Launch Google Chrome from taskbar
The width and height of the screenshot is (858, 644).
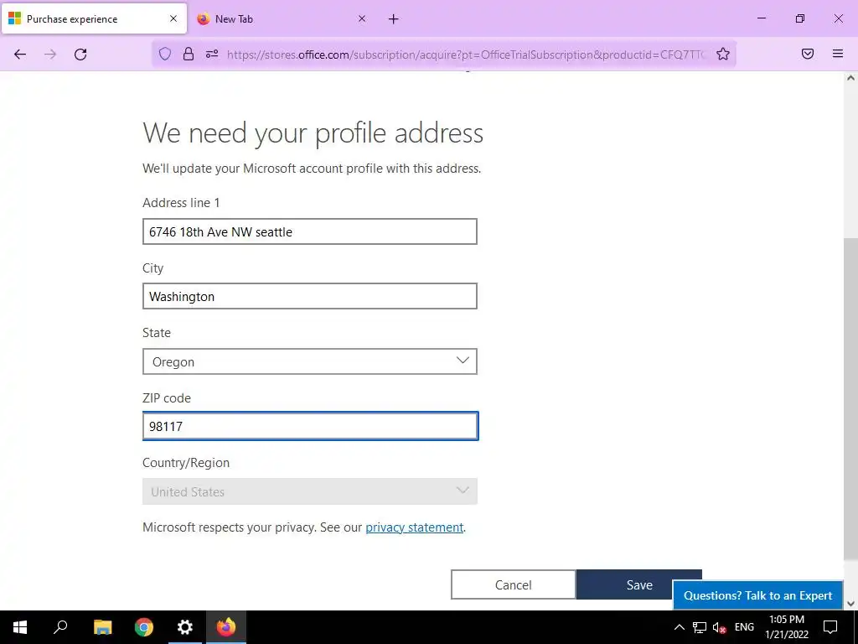pyautogui.click(x=144, y=627)
